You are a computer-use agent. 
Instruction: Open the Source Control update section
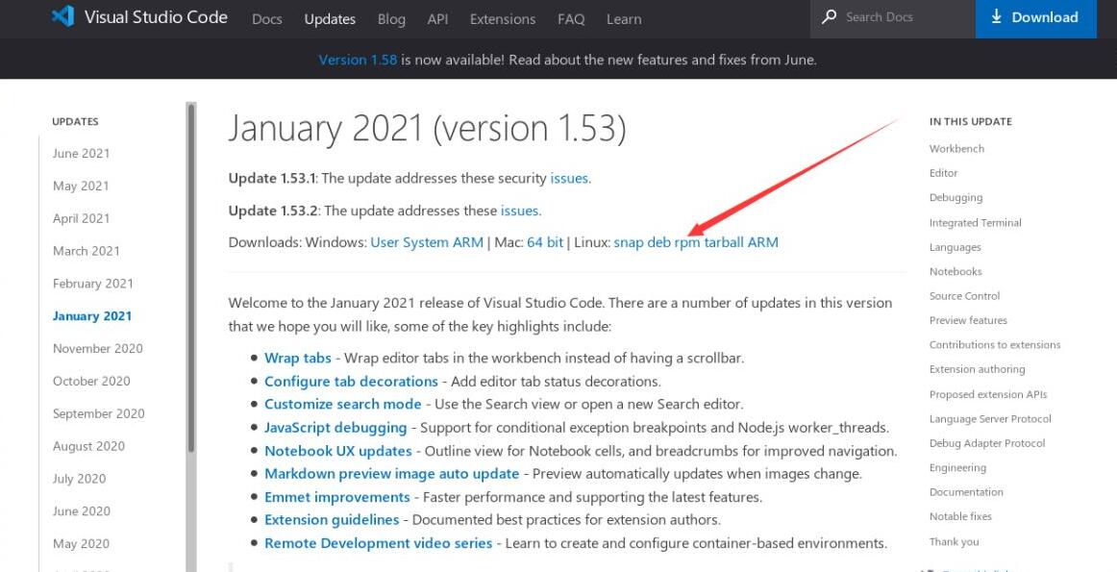[963, 296]
